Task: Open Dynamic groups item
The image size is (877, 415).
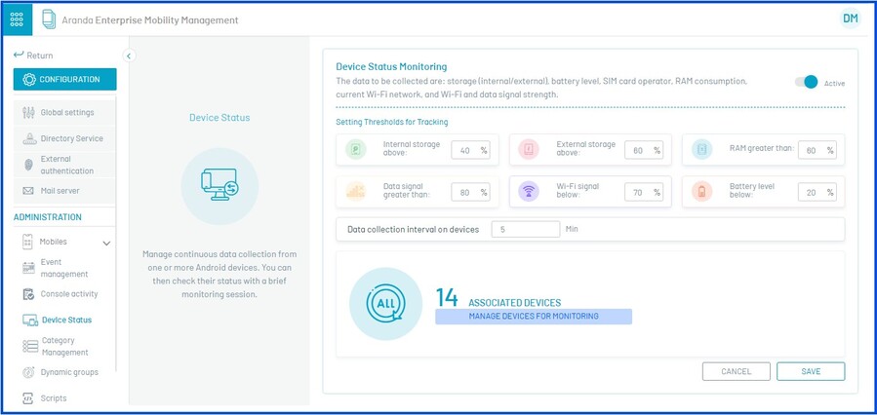Action: click(68, 372)
